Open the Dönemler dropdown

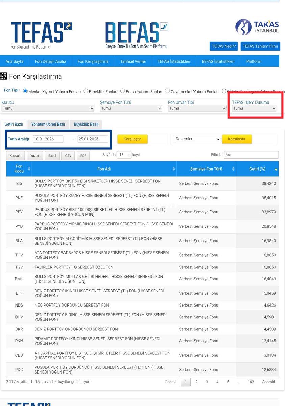(x=198, y=139)
